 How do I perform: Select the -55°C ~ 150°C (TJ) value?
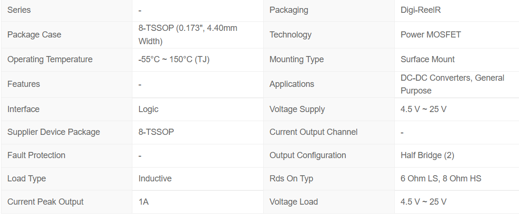point(174,59)
